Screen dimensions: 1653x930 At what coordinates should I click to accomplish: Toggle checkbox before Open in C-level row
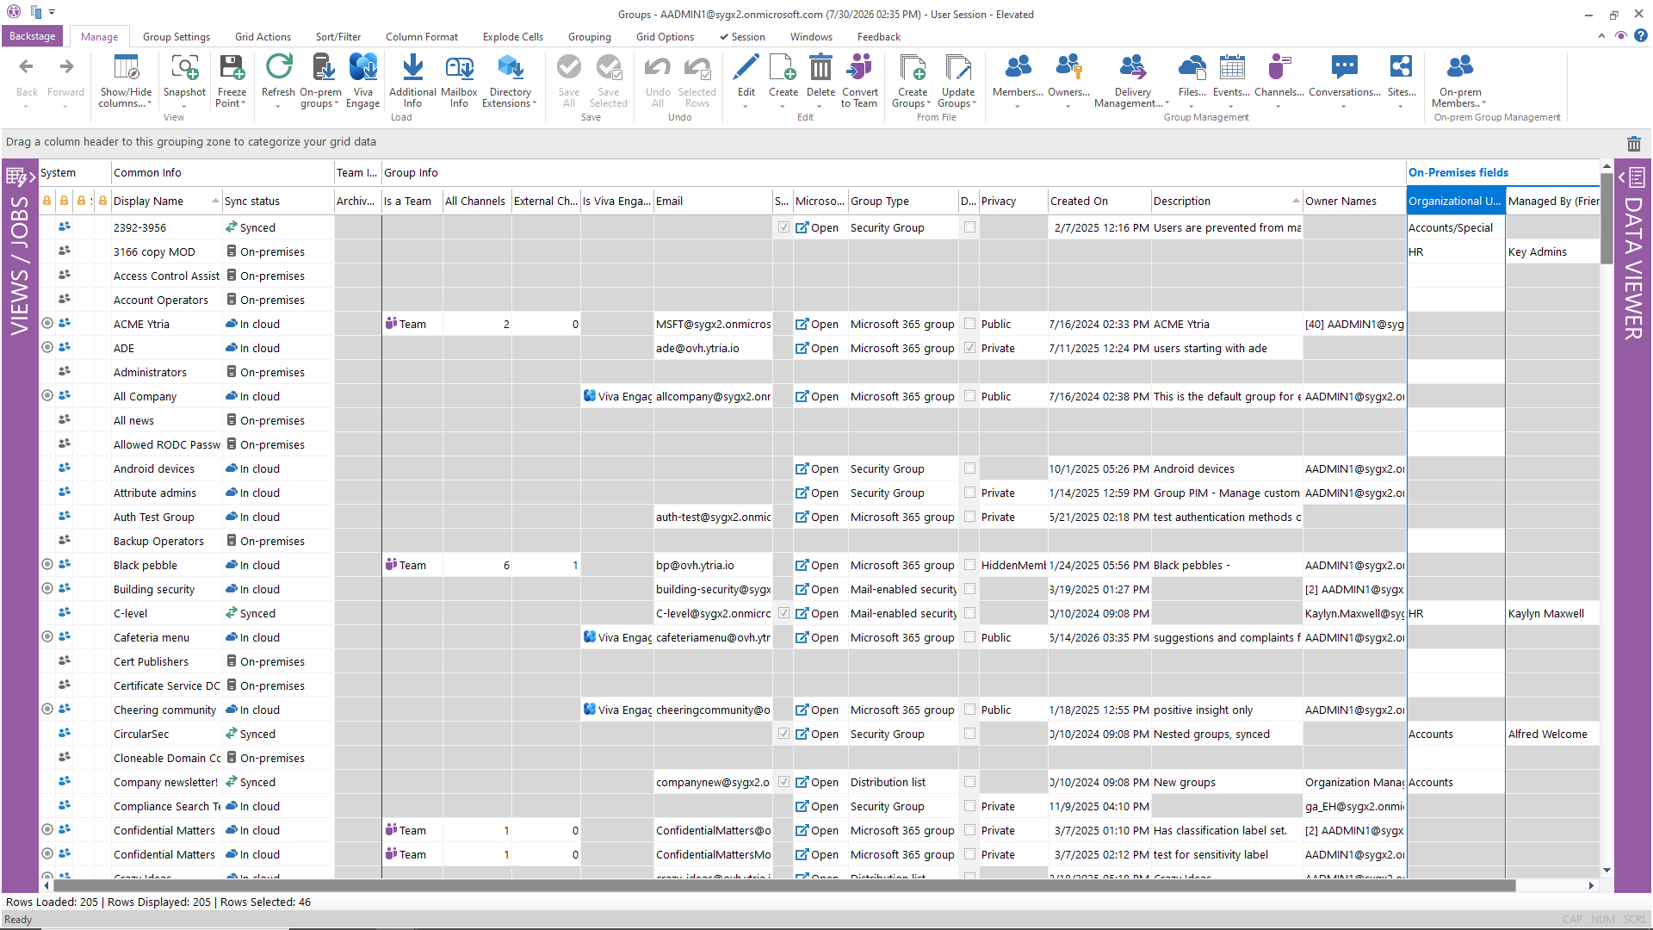coord(783,613)
